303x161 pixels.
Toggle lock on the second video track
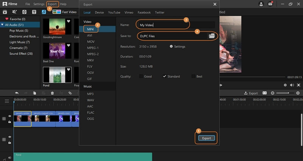coord(10,143)
